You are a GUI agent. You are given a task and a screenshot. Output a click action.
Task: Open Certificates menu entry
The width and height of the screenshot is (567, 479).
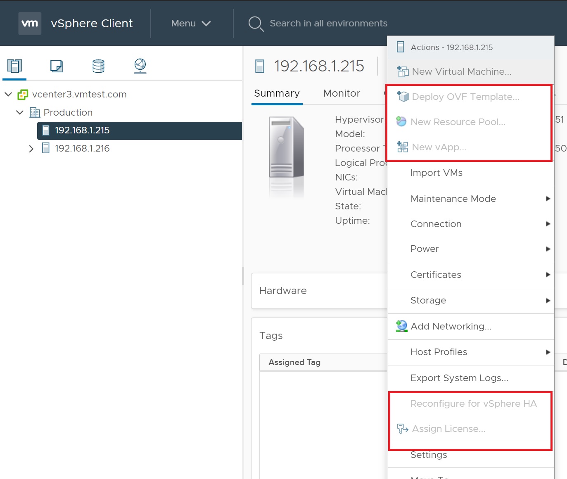pyautogui.click(x=471, y=275)
